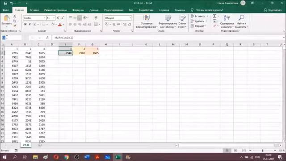Open the number format (Общий) dropdown
This screenshot has width=286, height=161.
click(x=130, y=18)
